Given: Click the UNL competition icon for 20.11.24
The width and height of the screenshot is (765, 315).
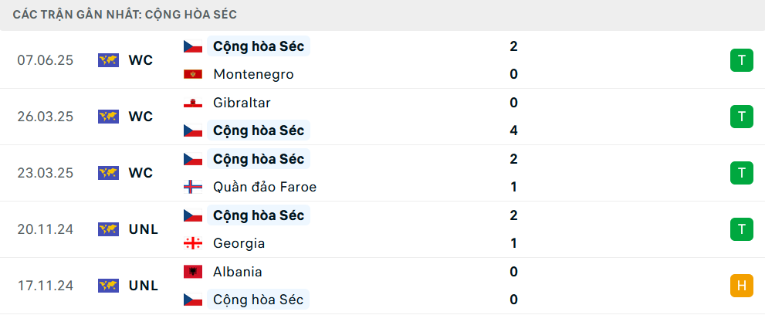Looking at the screenshot, I should (x=108, y=229).
